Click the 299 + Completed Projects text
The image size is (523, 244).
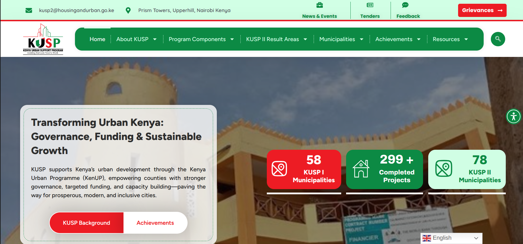pyautogui.click(x=397, y=169)
